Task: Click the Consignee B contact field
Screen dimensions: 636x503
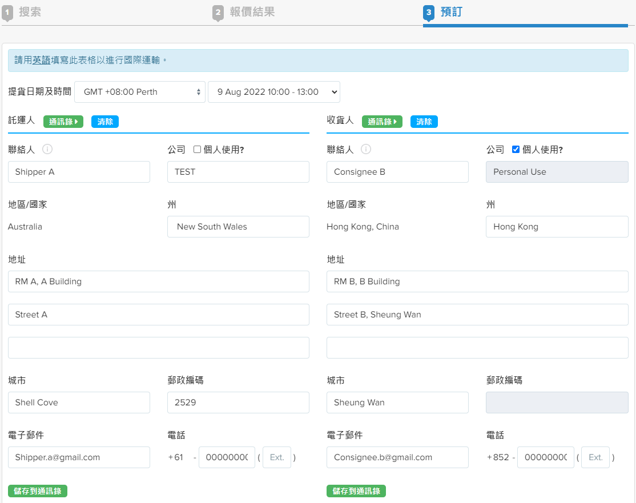Action: (x=397, y=172)
